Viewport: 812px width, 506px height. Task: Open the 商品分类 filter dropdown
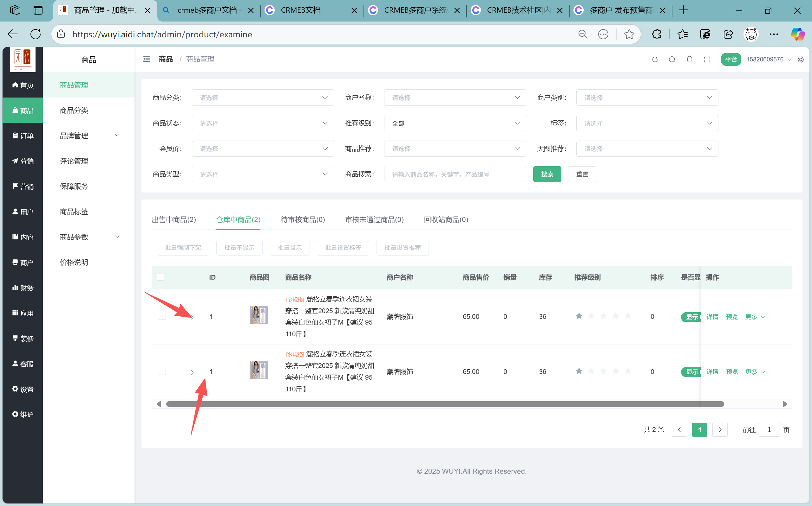(x=263, y=98)
